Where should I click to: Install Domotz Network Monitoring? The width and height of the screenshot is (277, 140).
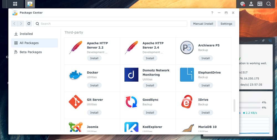[150, 85]
